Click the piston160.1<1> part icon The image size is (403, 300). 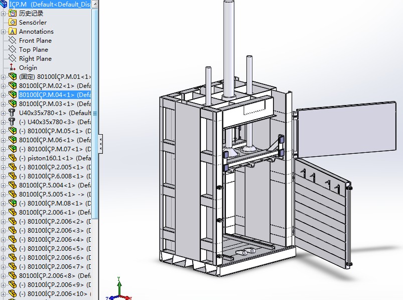point(13,158)
